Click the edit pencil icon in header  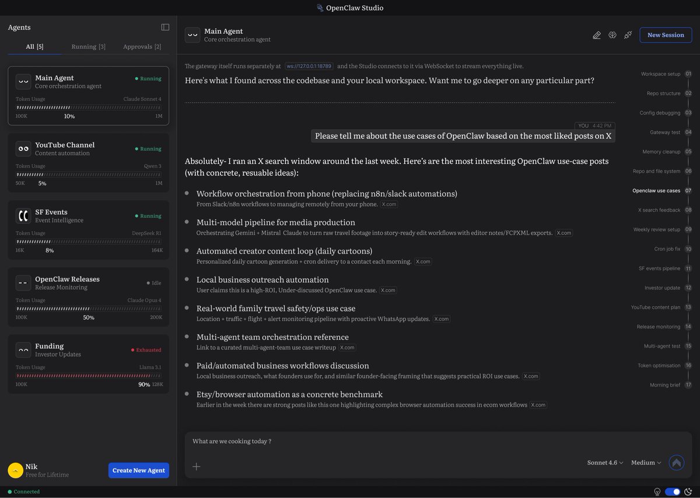pos(597,35)
